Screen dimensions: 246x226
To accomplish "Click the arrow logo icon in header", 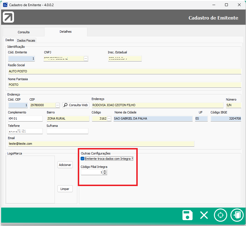I will coord(8,18).
